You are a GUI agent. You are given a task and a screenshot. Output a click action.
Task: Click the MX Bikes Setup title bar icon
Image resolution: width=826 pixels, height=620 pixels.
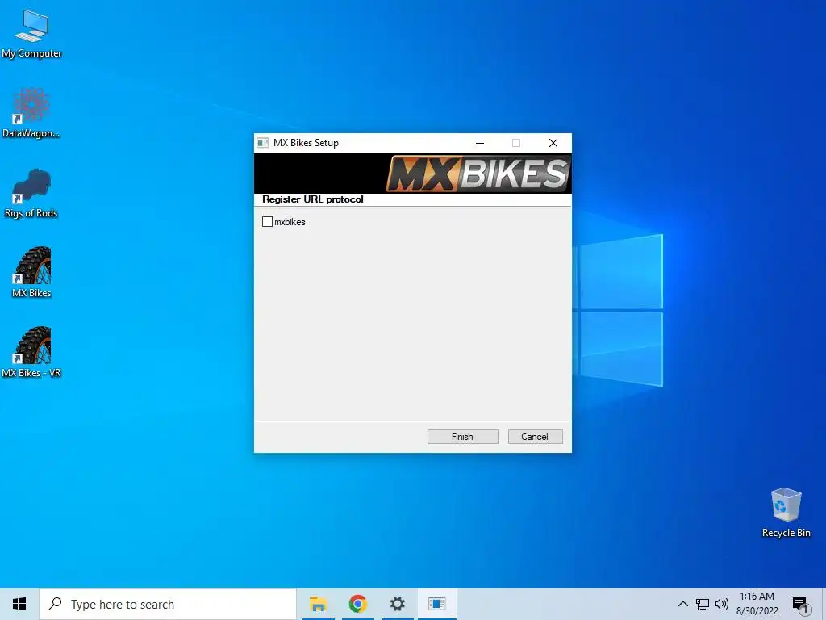(262, 143)
